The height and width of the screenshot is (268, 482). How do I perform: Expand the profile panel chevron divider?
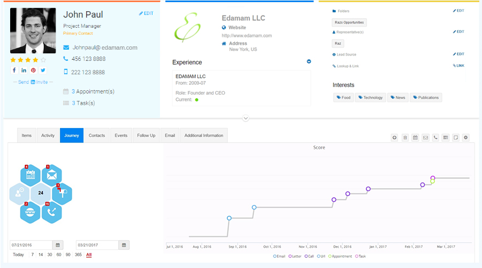pos(246,118)
